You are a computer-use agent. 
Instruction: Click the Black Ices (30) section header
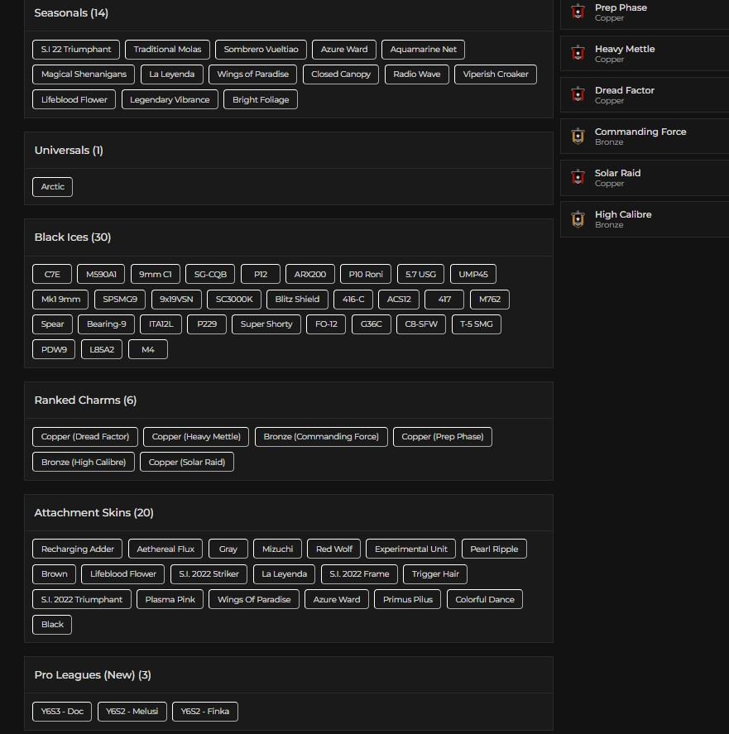click(x=73, y=237)
